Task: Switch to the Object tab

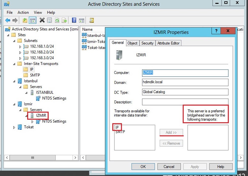Action: pos(132,43)
